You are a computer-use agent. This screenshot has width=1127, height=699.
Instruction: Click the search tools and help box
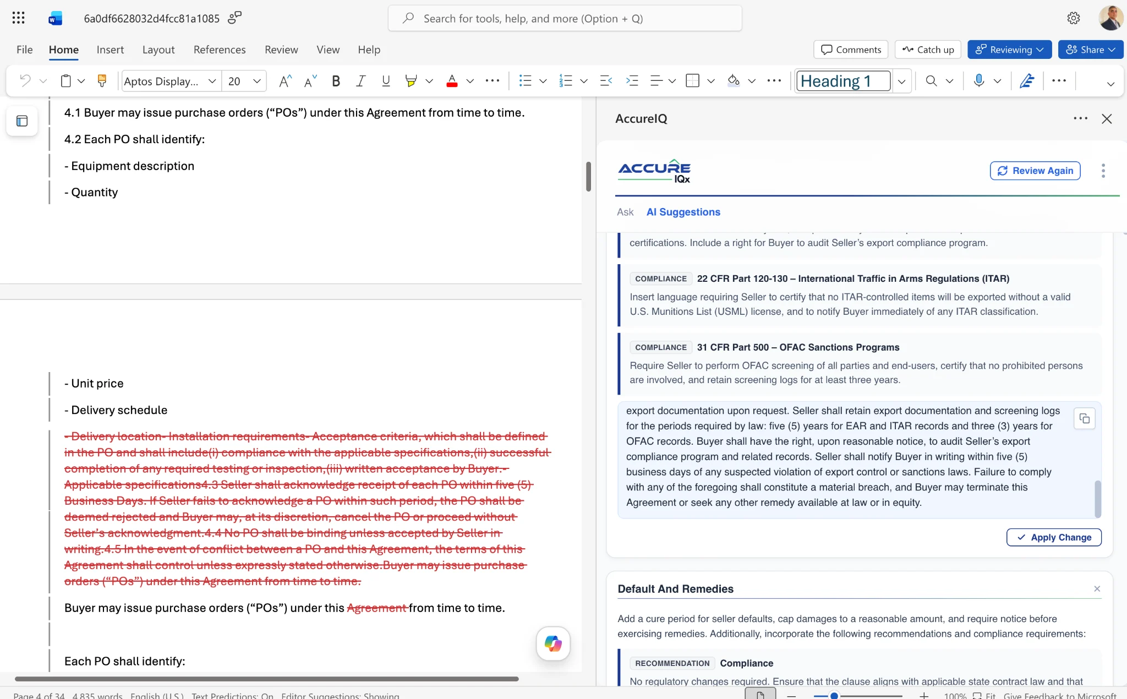[565, 18]
